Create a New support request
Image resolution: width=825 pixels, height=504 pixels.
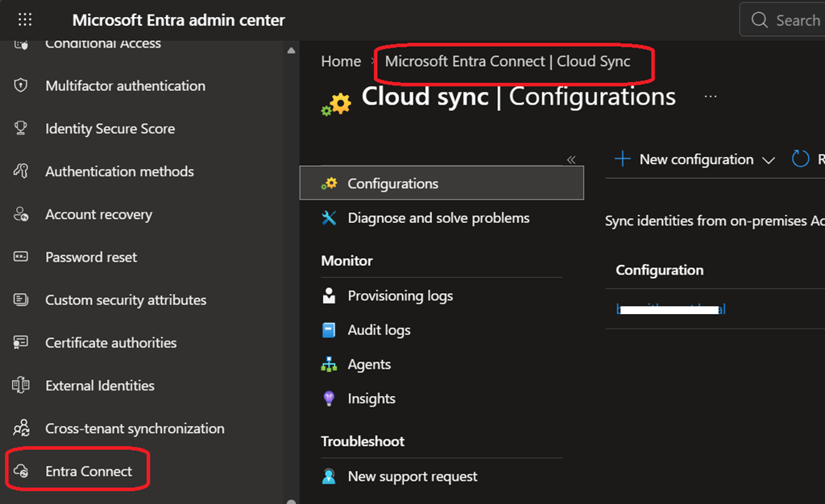412,476
